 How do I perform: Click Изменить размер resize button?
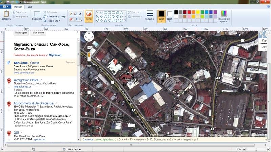click(55, 16)
